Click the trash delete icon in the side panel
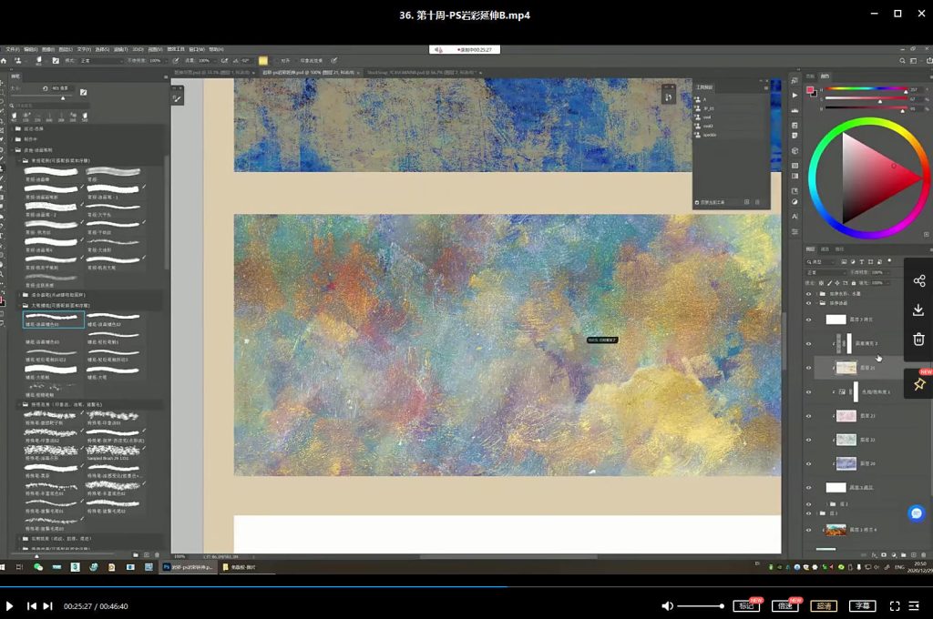This screenshot has width=933, height=619. tap(918, 340)
